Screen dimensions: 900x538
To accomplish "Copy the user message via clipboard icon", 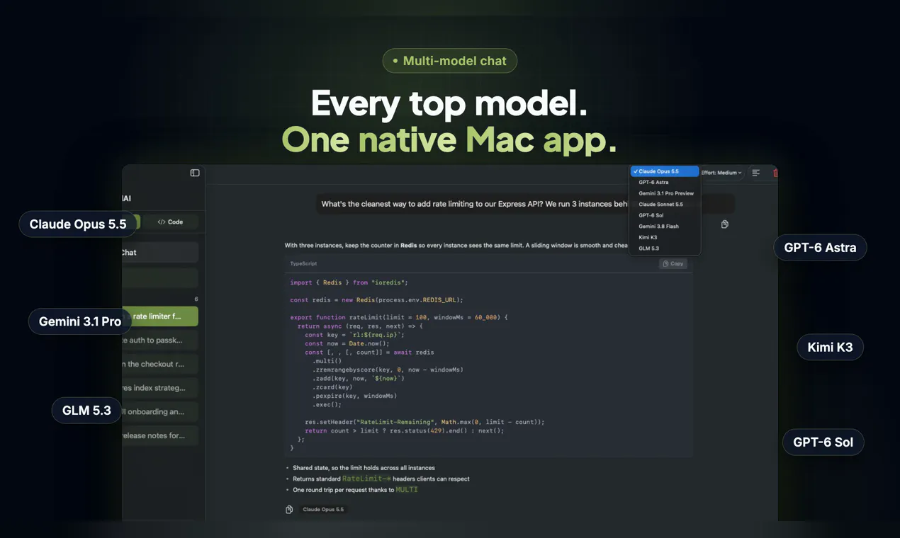I will pos(724,224).
